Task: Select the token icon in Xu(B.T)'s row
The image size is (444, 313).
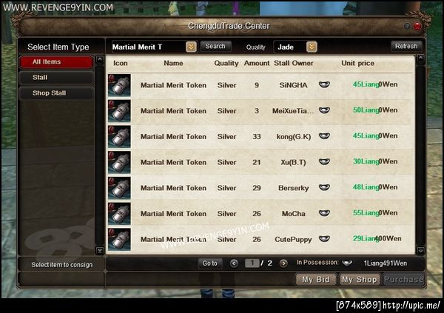Action: (119, 162)
